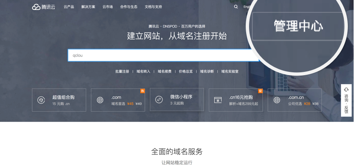Expand the 文档与支持 menu
Viewport: 354px width, 168px height.
pos(153,7)
